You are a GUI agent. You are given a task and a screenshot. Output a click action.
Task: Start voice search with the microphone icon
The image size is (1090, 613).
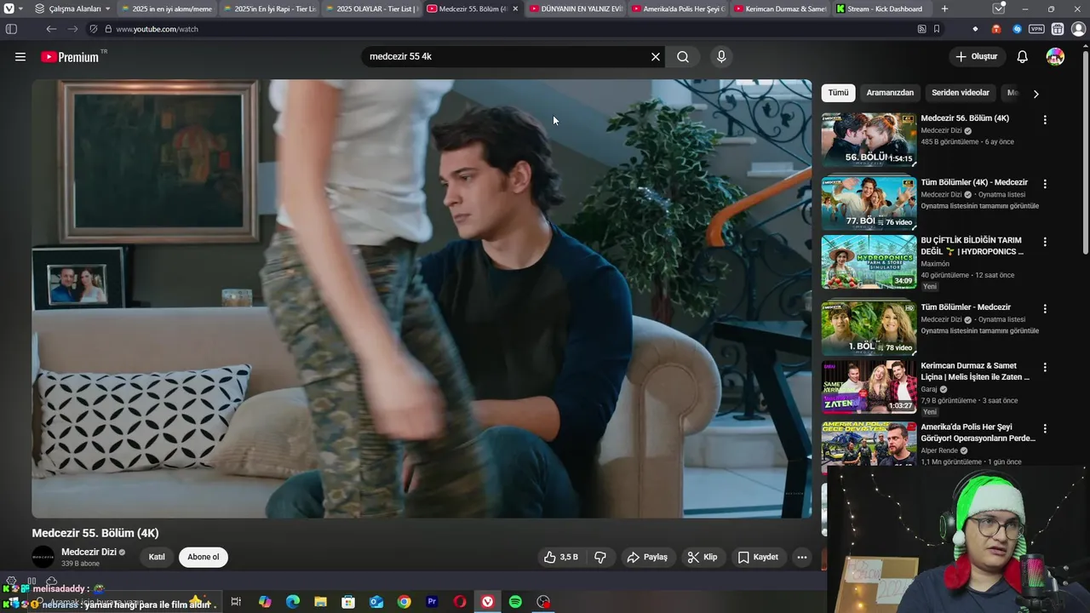721,57
